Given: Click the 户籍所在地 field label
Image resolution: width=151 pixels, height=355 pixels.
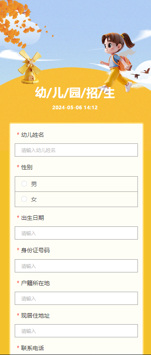Looking at the screenshot, I should (x=35, y=283).
